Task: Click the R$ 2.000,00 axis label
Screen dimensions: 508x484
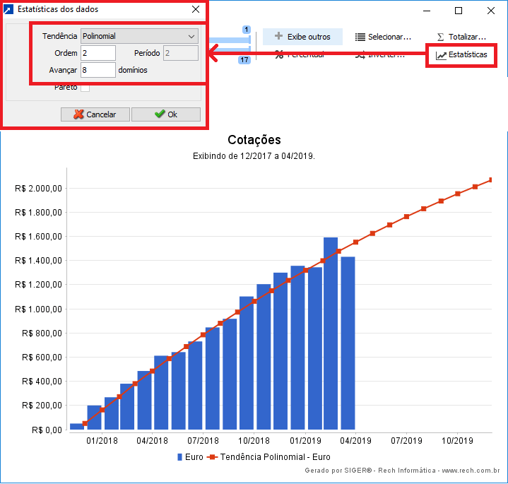Action: click(x=38, y=188)
